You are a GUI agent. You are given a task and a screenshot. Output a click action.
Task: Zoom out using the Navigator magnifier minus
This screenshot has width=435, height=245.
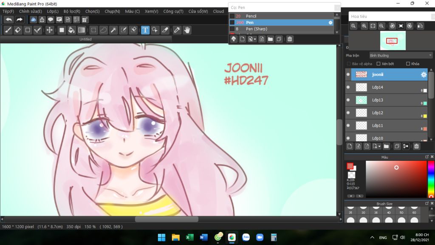pyautogui.click(x=381, y=26)
